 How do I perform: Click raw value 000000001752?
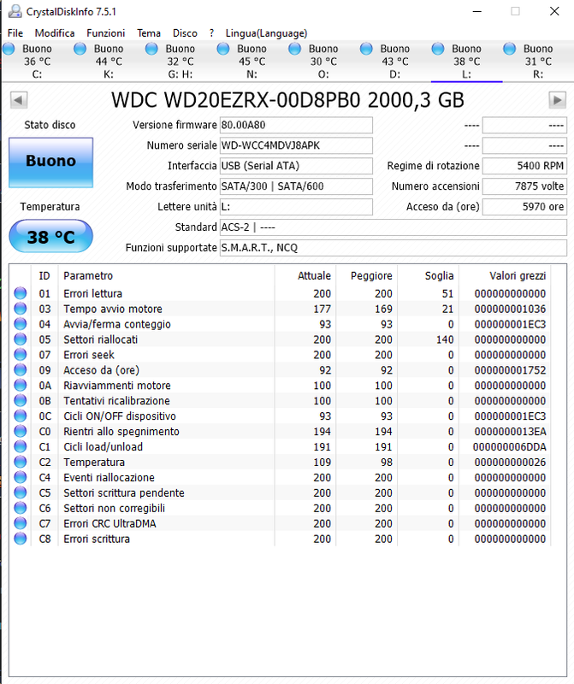point(510,370)
